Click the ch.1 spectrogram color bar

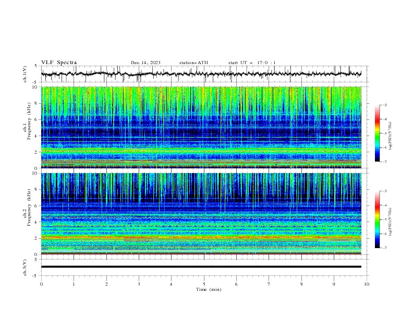[x=377, y=133]
